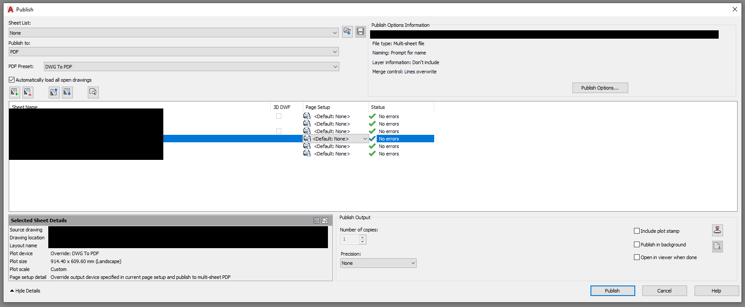Click the Publish button
The width and height of the screenshot is (745, 307).
[x=612, y=291]
